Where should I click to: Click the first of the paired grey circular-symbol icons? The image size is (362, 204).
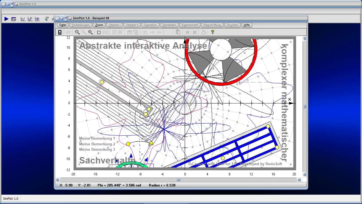click(115, 33)
